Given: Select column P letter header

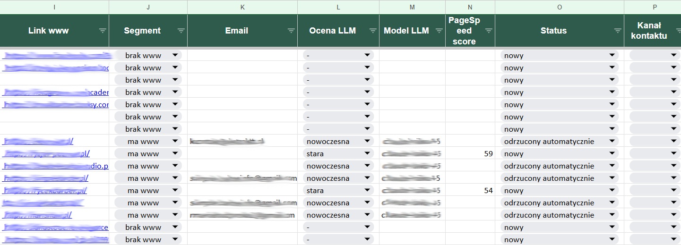Looking at the screenshot, I should 653,7.
